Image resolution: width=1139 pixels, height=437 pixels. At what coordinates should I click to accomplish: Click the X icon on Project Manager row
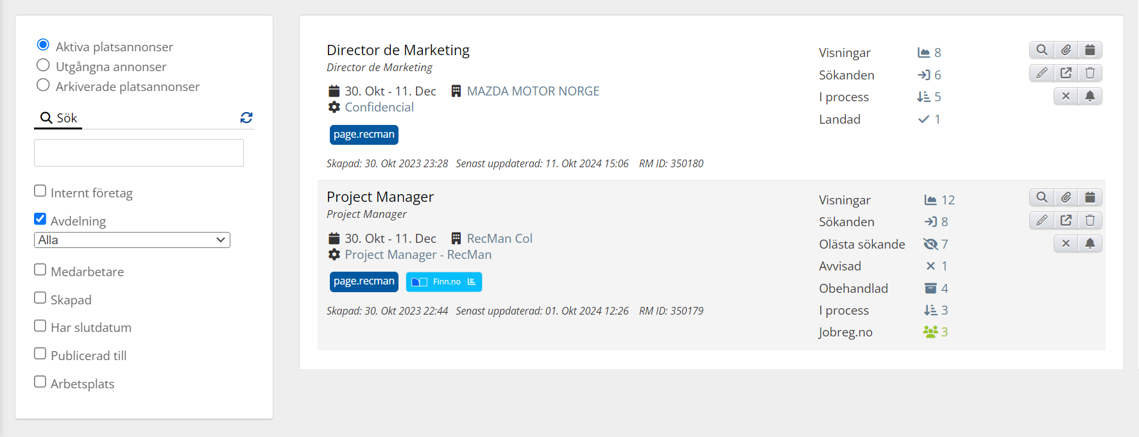click(x=1066, y=243)
